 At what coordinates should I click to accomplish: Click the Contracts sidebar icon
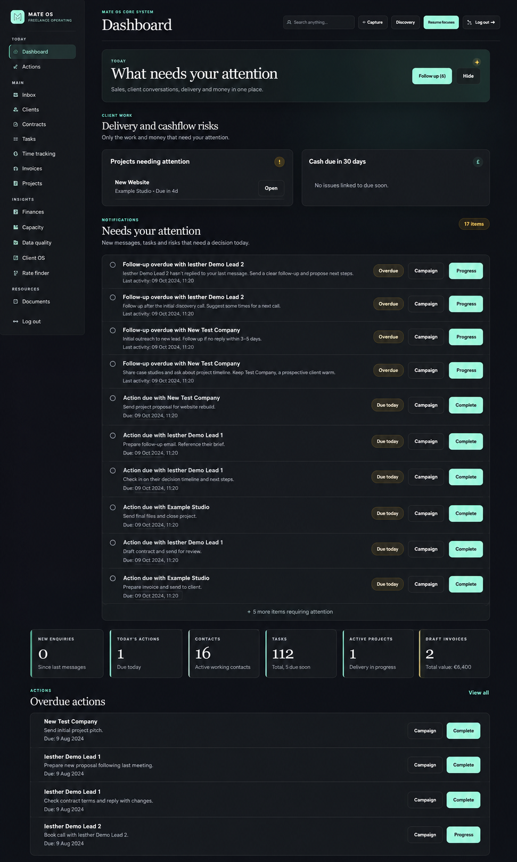click(x=15, y=124)
